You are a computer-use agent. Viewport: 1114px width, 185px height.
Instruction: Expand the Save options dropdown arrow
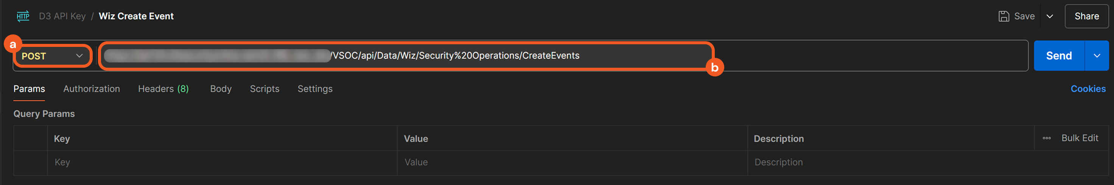pyautogui.click(x=1050, y=16)
